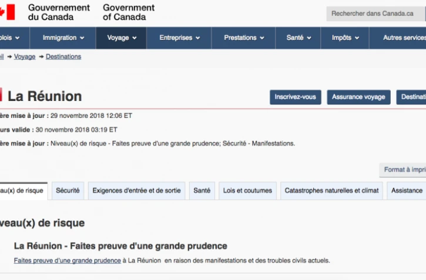This screenshot has width=426, height=280.
Task: Click the date 29 novembre 2018 12:06 ET
Action: point(91,116)
